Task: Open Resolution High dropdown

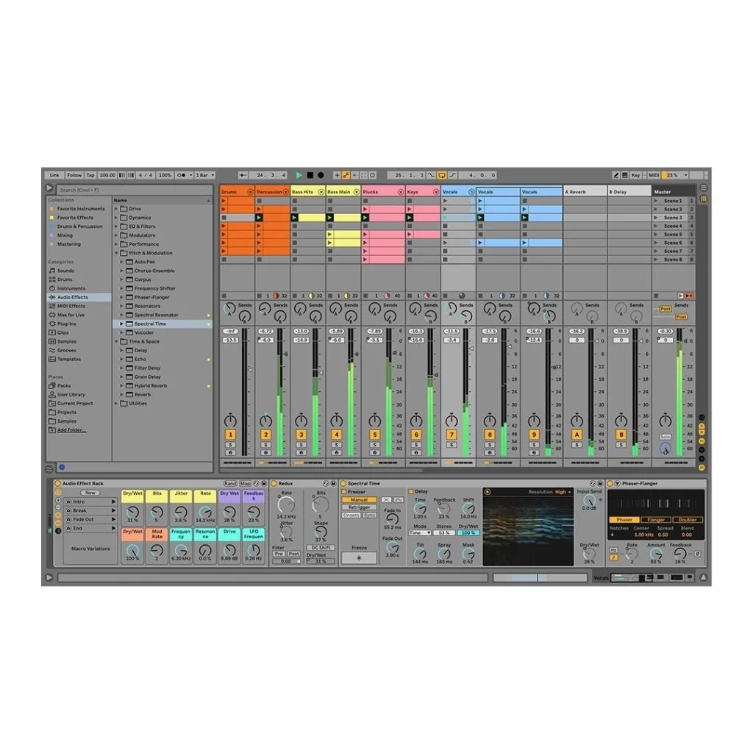Action: pyautogui.click(x=563, y=492)
